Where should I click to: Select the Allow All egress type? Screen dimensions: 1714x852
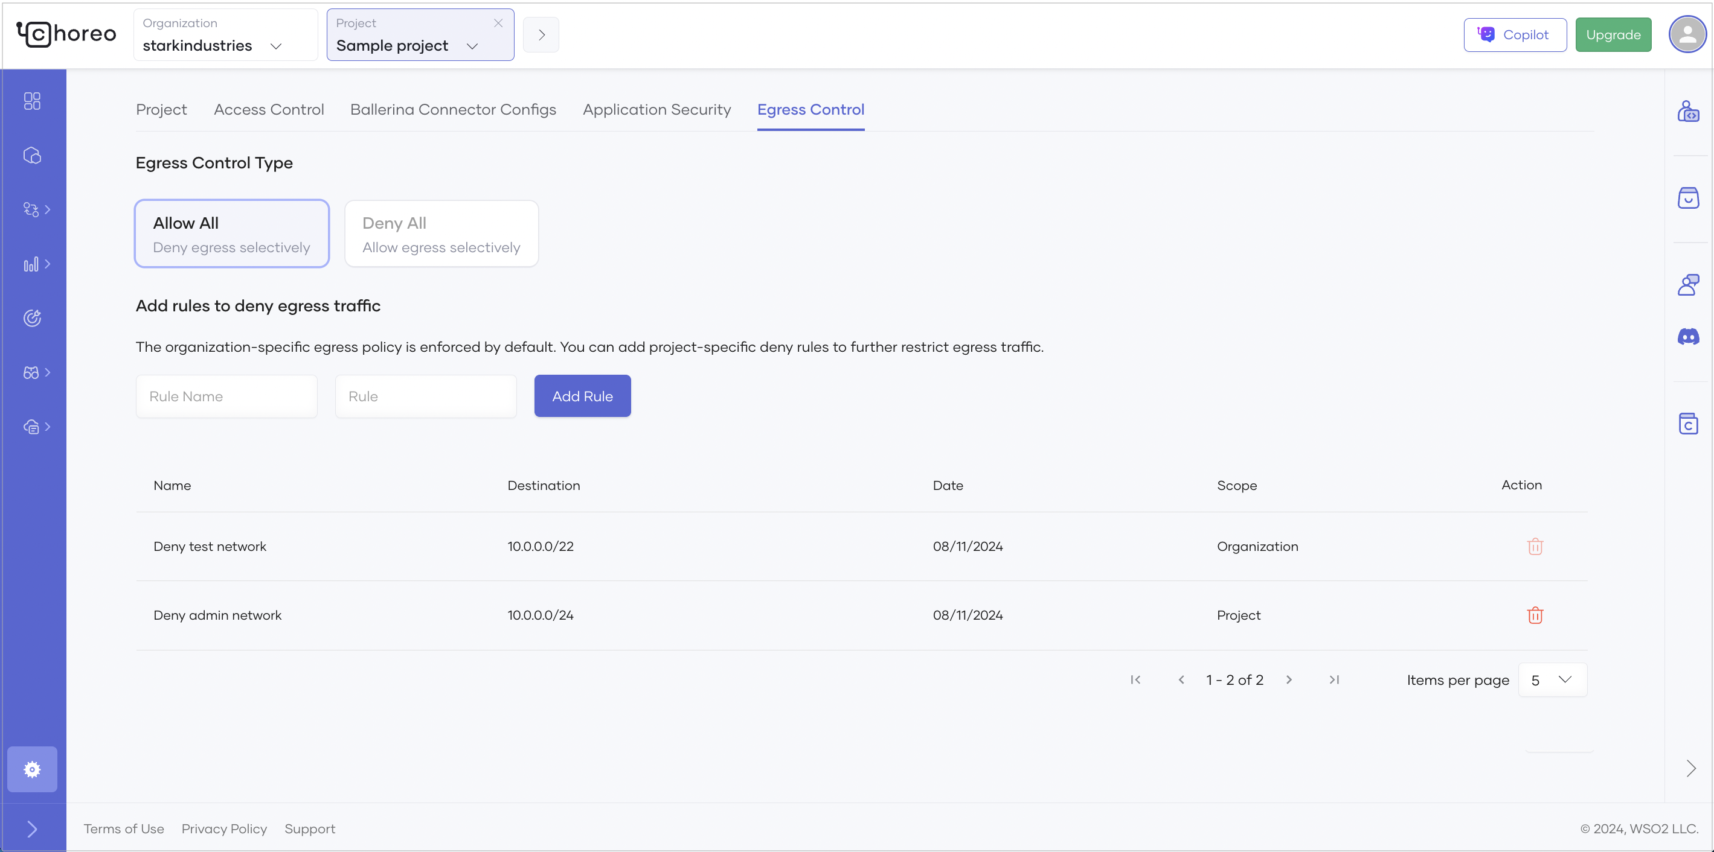pos(231,234)
